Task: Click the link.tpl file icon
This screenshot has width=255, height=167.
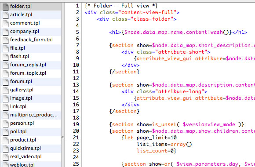Action: [6, 107]
